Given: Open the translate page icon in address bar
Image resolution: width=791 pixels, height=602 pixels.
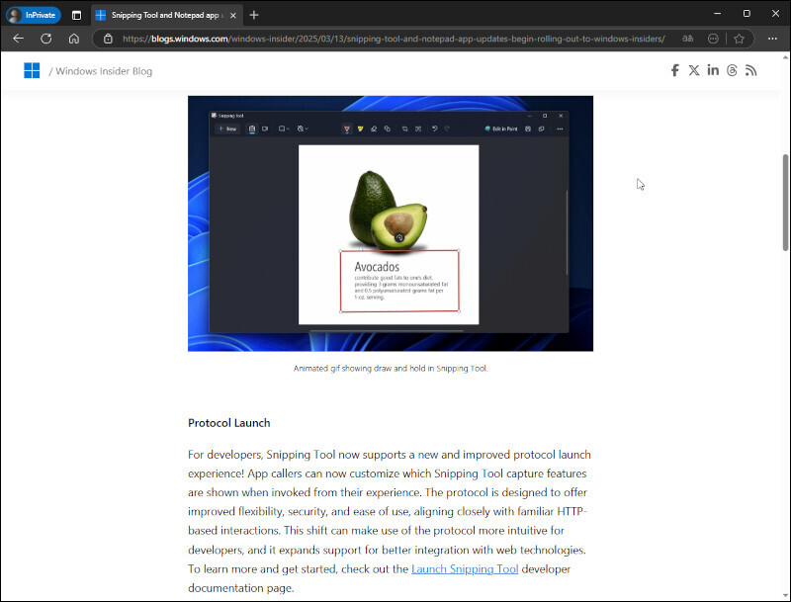Looking at the screenshot, I should [687, 39].
